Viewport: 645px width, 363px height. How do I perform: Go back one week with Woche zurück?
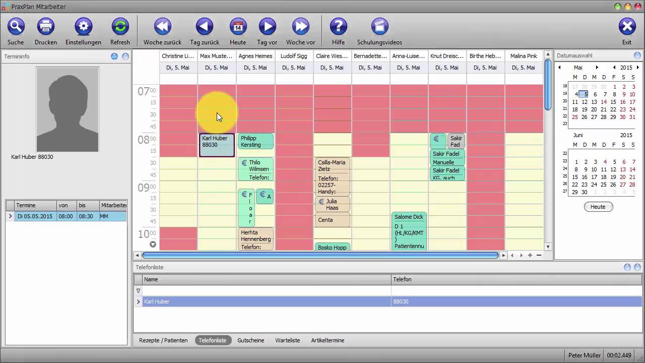(162, 26)
